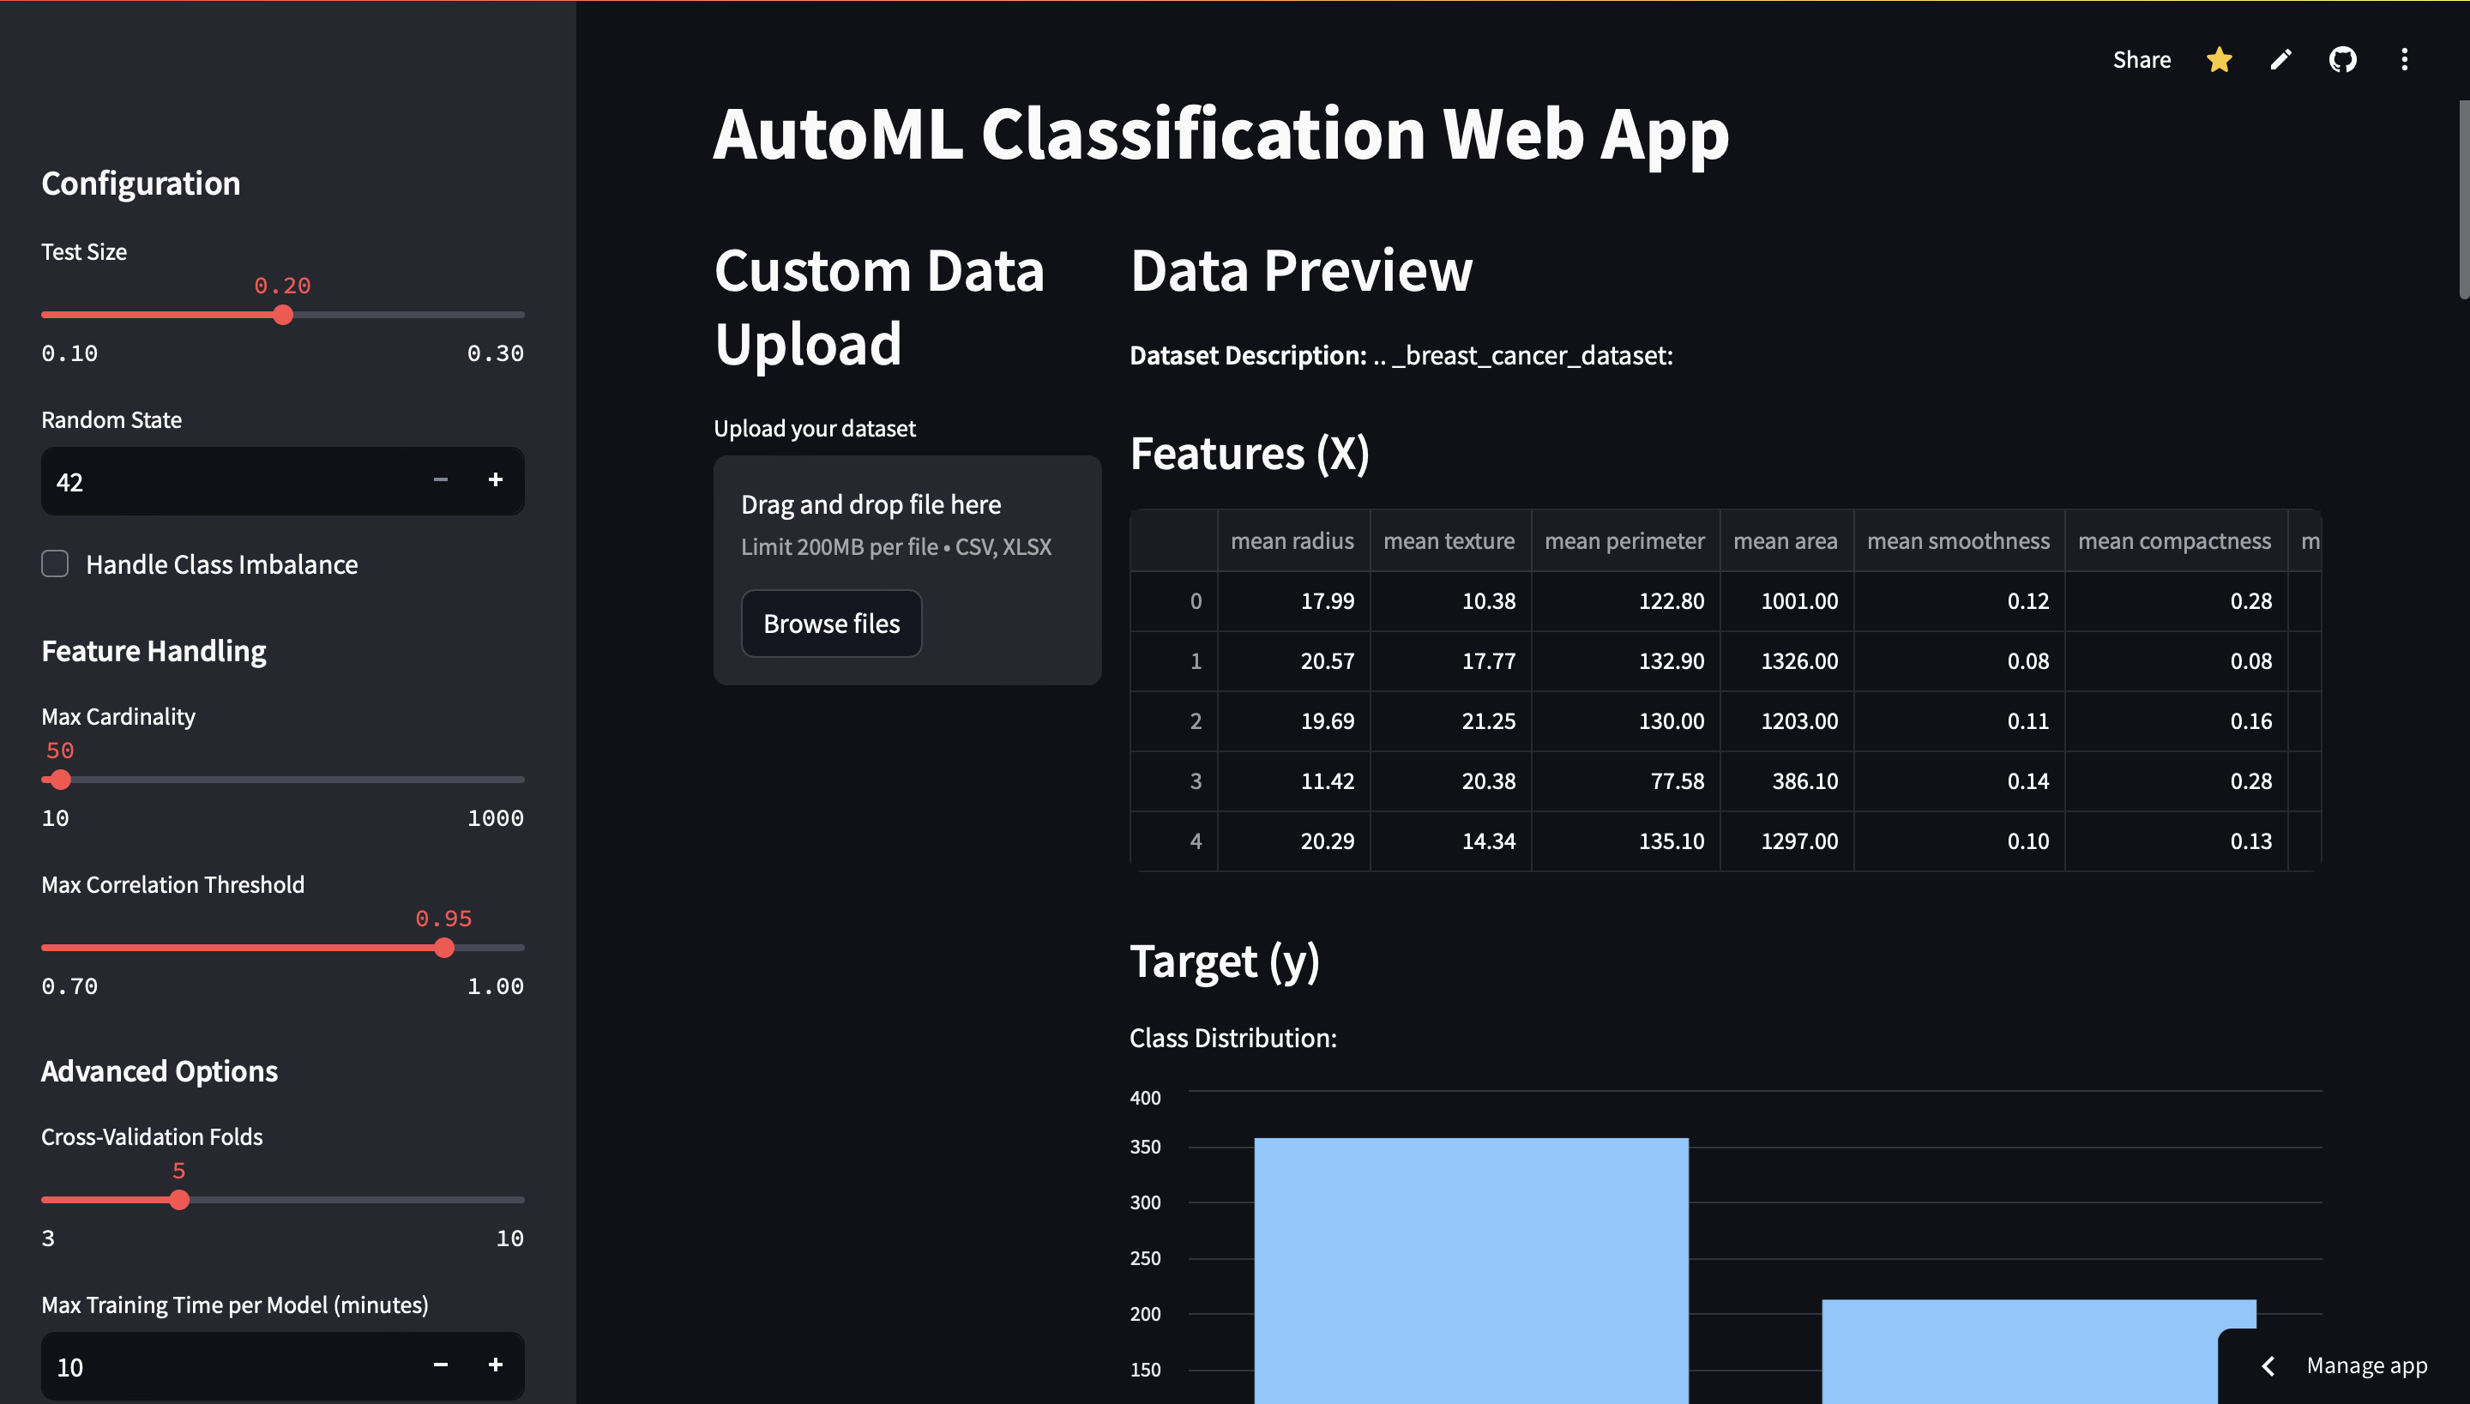2470x1404 pixels.
Task: Open the GitHub repository icon
Action: click(x=2341, y=60)
